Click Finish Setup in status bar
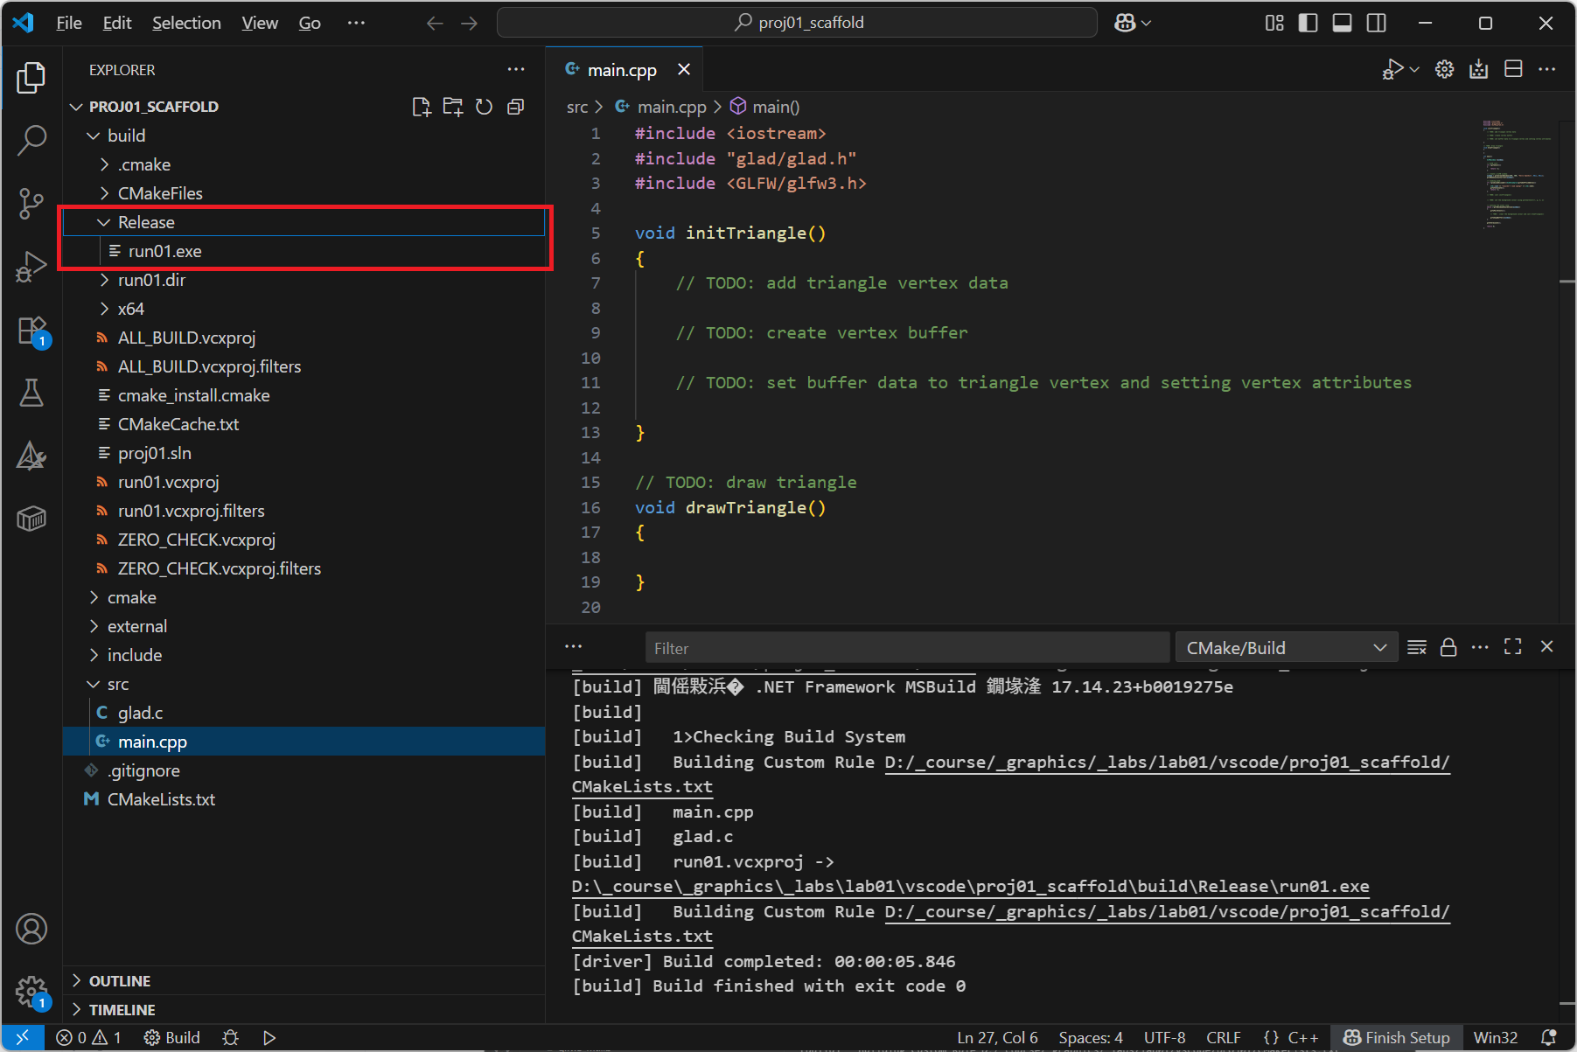This screenshot has height=1052, width=1577. (x=1397, y=1038)
